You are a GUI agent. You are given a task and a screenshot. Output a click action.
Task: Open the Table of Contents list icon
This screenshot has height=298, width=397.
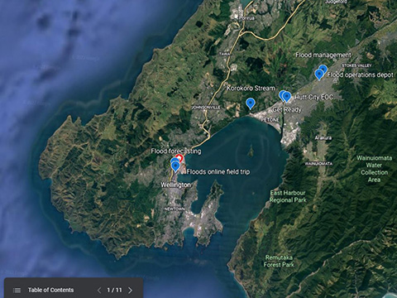point(17,291)
